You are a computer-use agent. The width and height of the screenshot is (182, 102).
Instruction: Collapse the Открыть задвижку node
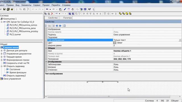[1, 66]
